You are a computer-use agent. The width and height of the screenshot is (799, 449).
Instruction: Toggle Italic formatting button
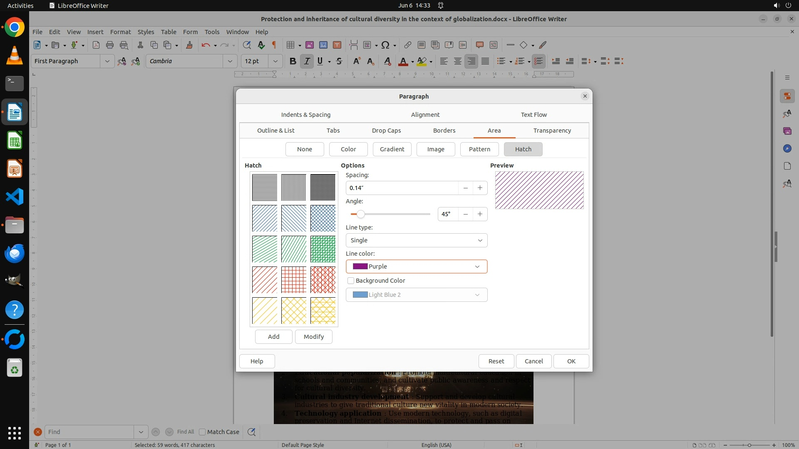(307, 61)
